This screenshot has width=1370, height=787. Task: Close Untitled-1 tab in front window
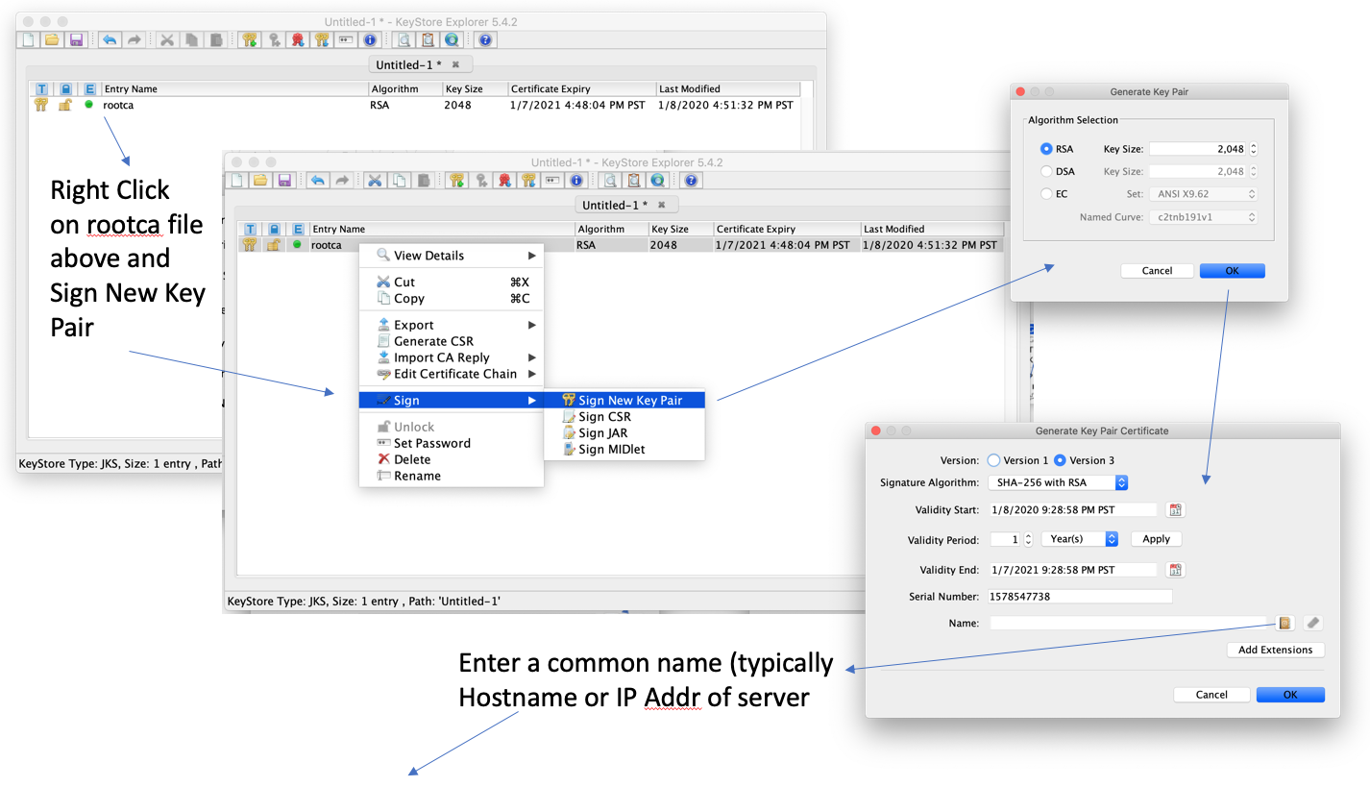pos(662,205)
